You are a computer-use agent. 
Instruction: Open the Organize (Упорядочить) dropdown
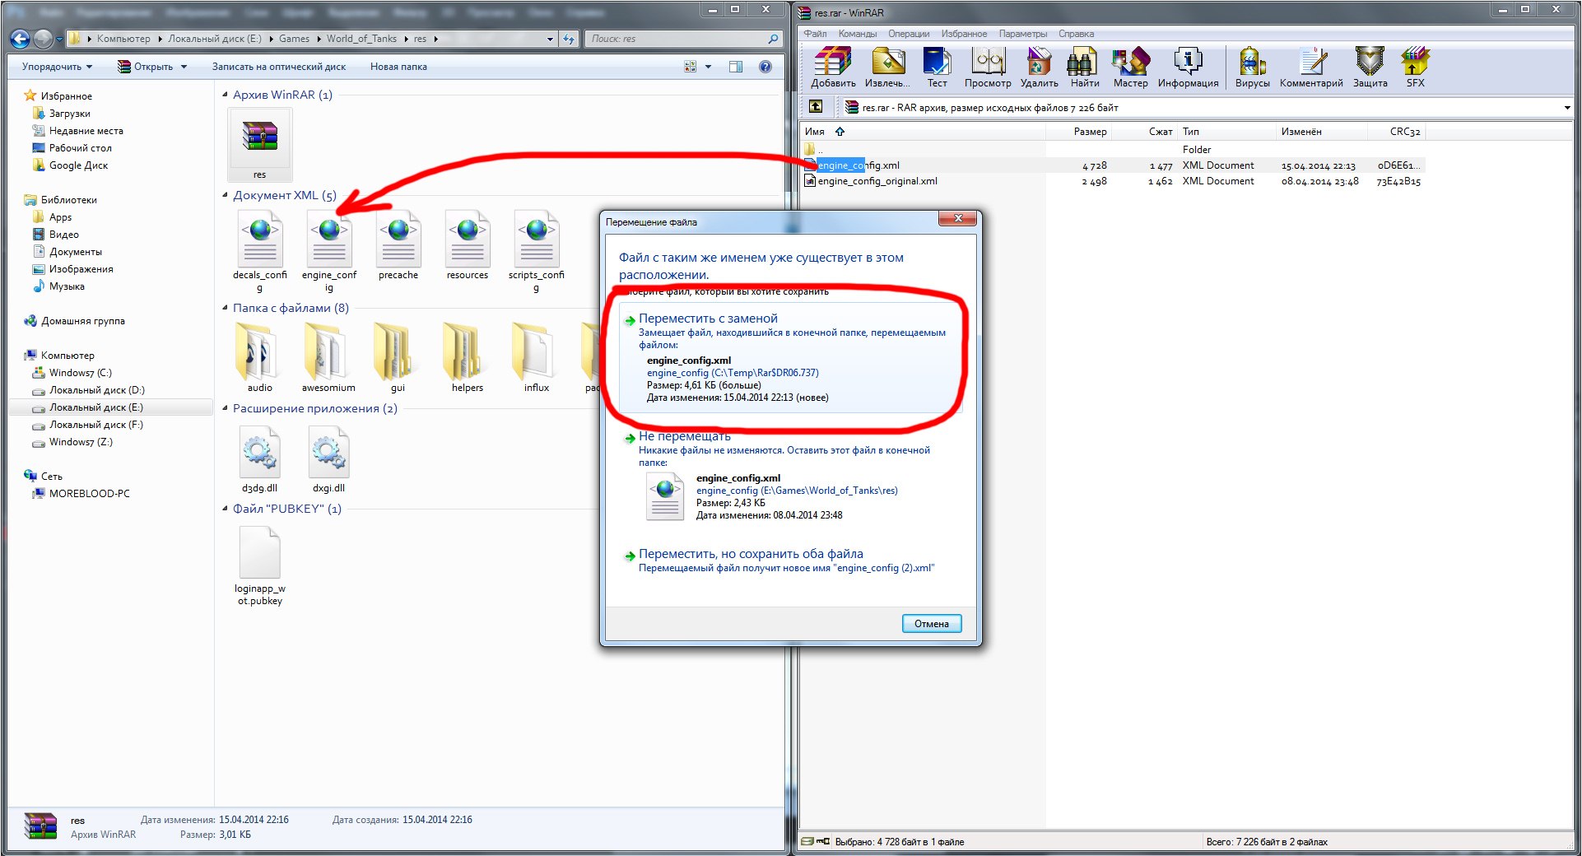[57, 67]
